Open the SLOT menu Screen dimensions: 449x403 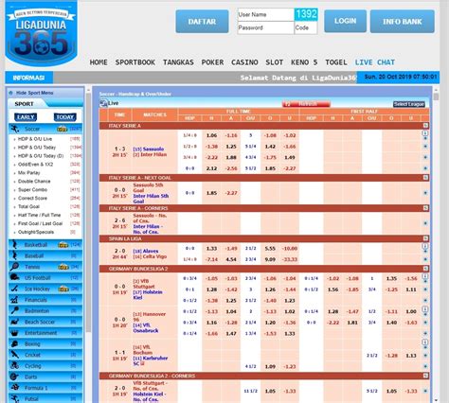tap(275, 62)
